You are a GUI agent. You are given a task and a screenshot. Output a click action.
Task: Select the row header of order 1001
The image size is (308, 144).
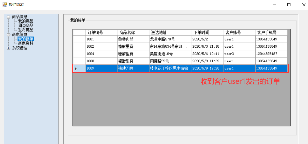pyautogui.click(x=79, y=39)
